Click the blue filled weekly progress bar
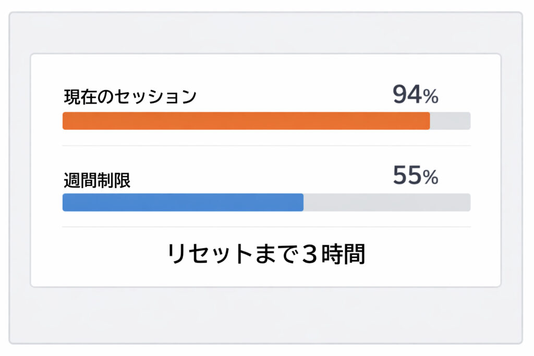The width and height of the screenshot is (534, 356). [x=183, y=202]
